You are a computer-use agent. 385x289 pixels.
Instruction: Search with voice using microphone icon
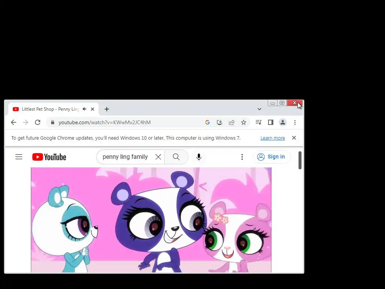(x=199, y=157)
